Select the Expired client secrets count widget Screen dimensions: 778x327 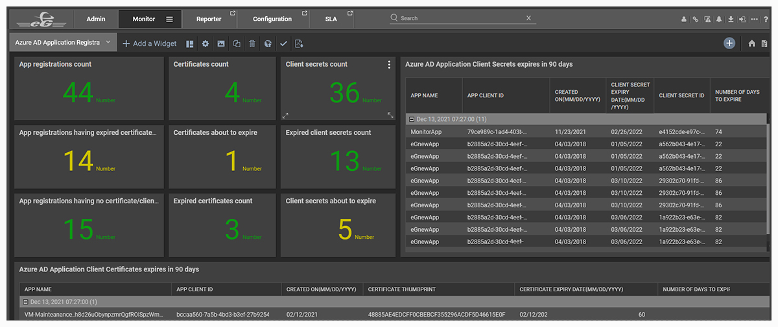point(338,157)
